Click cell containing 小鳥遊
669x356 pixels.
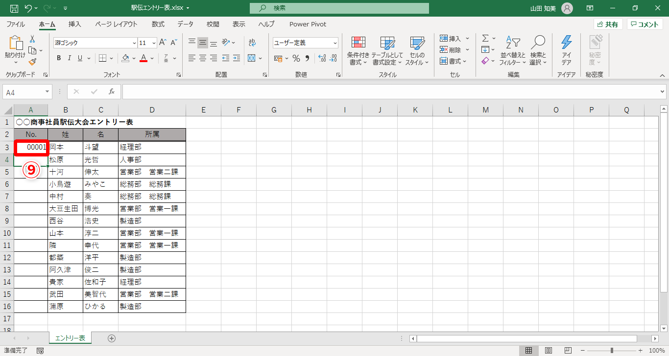coord(65,184)
